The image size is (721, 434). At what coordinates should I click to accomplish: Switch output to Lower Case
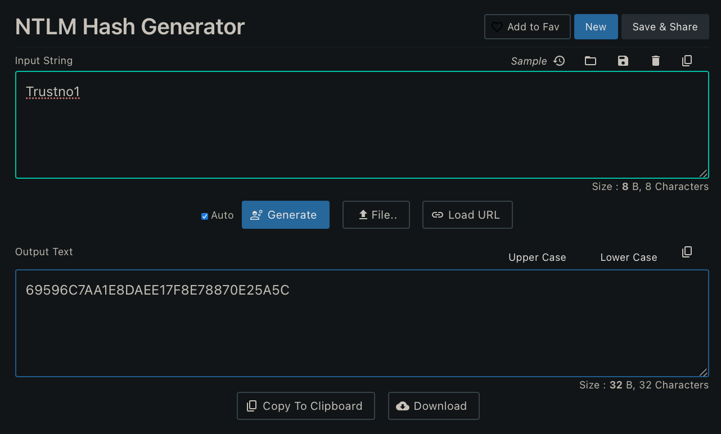tap(628, 257)
